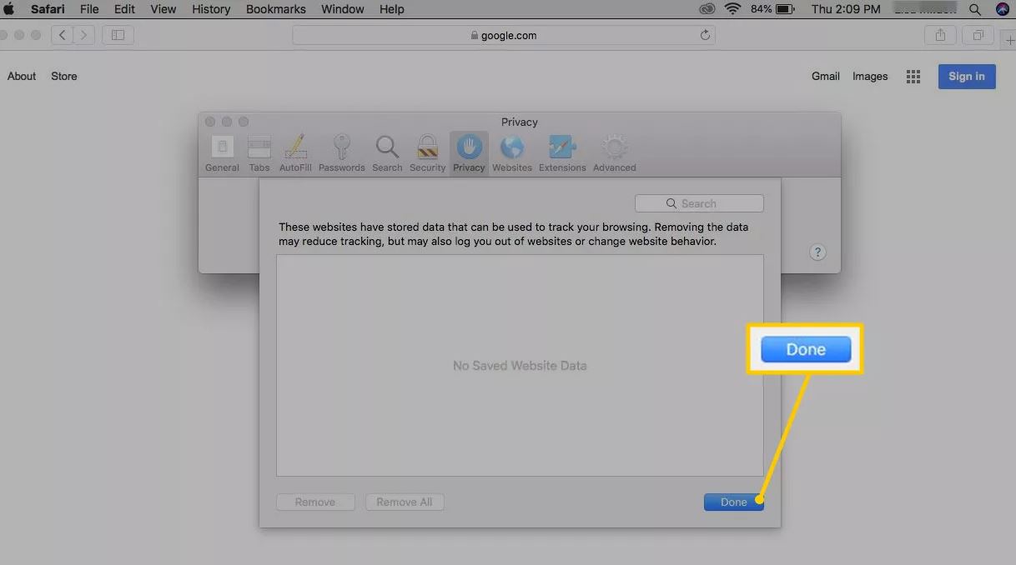Select the Websites preferences icon
Screen dimensions: 1016x565
[x=511, y=152]
